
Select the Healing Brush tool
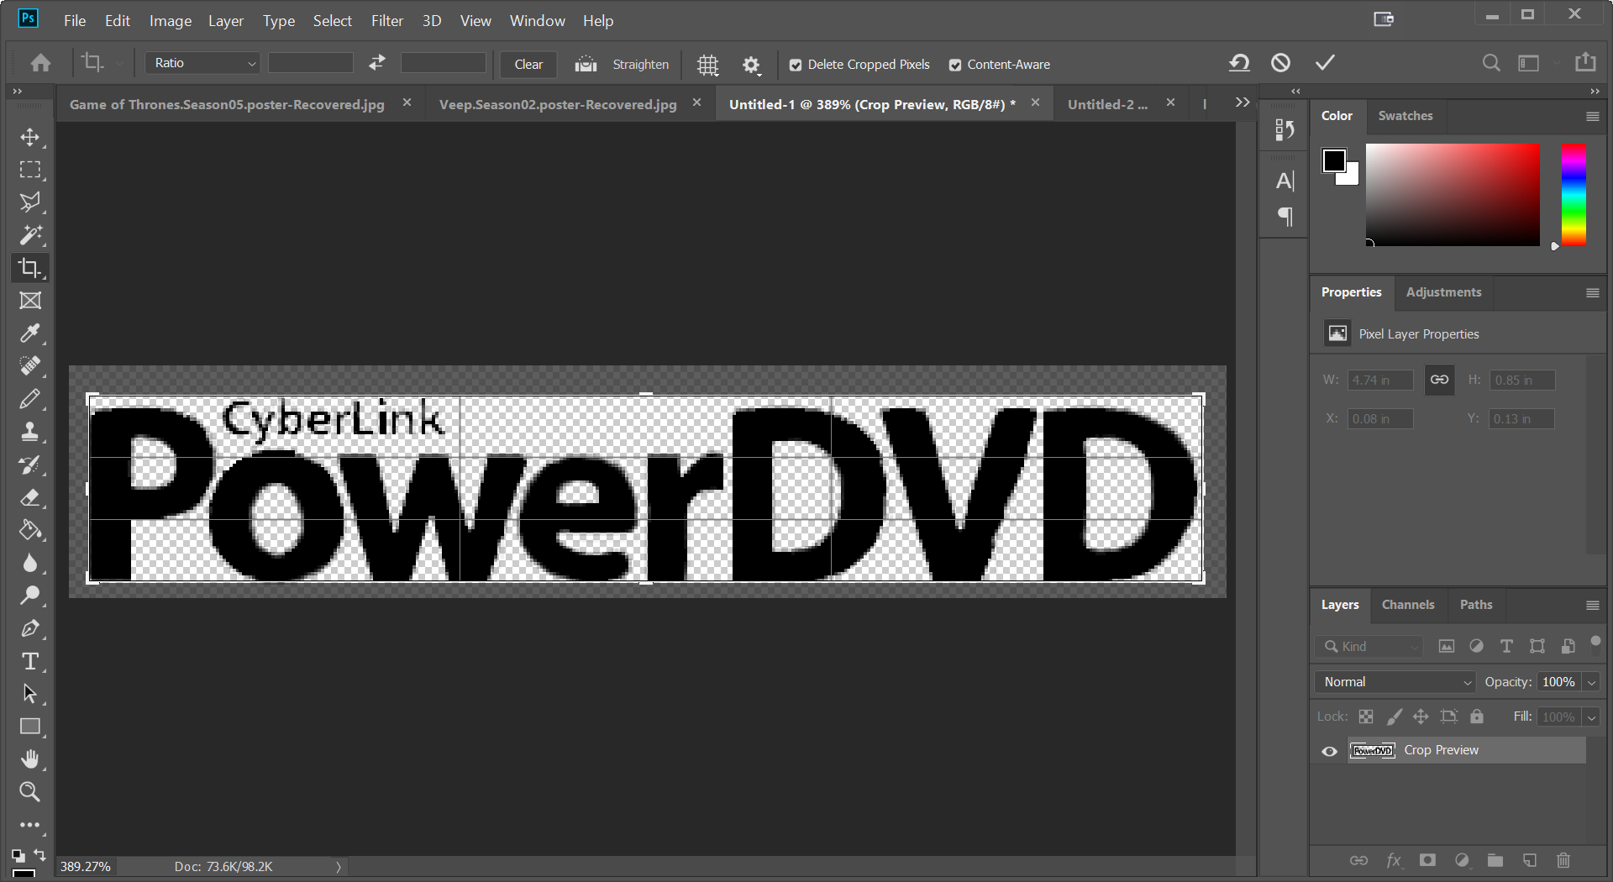click(x=30, y=366)
